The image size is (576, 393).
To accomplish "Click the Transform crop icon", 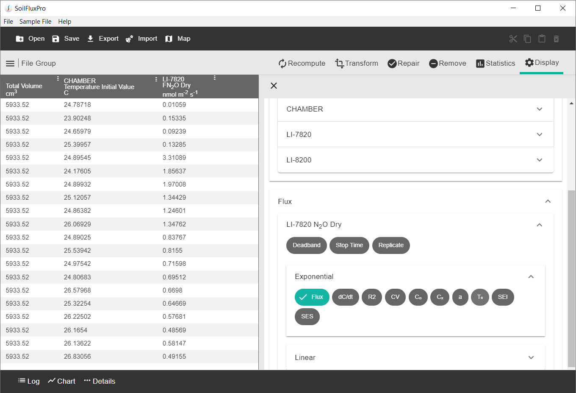I will (339, 63).
